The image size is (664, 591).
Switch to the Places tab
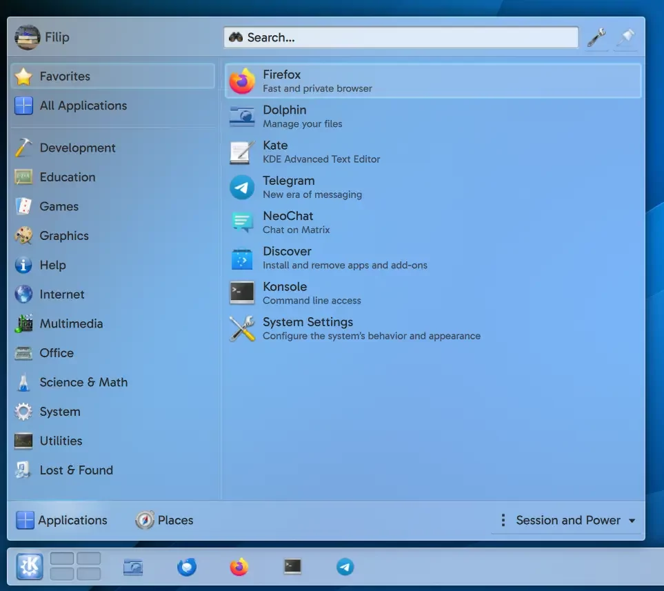165,521
